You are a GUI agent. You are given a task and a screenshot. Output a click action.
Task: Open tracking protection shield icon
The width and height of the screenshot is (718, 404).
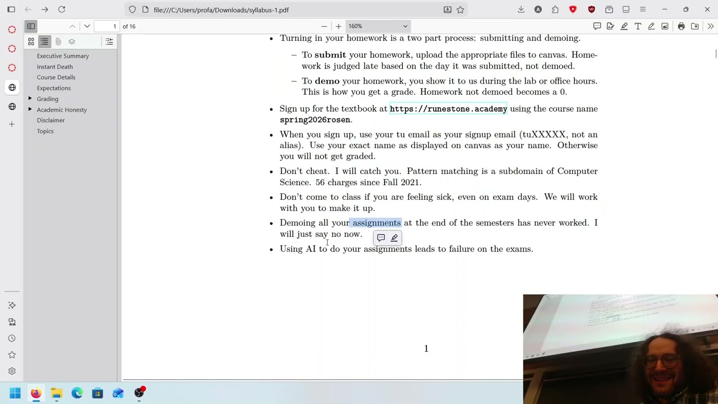tap(132, 10)
